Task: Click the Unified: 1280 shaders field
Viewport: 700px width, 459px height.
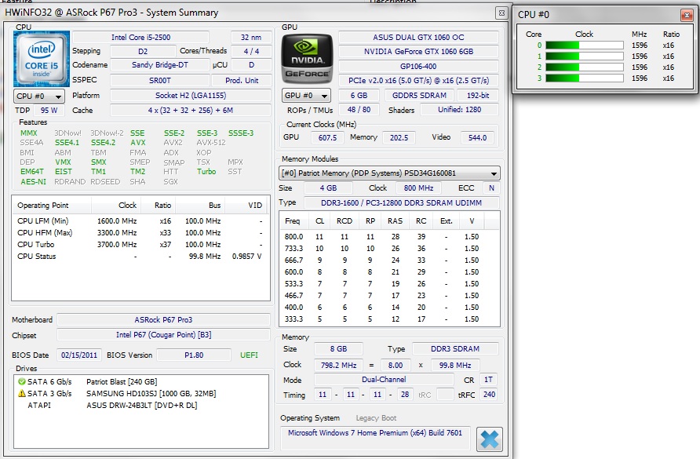Action: 459,110
